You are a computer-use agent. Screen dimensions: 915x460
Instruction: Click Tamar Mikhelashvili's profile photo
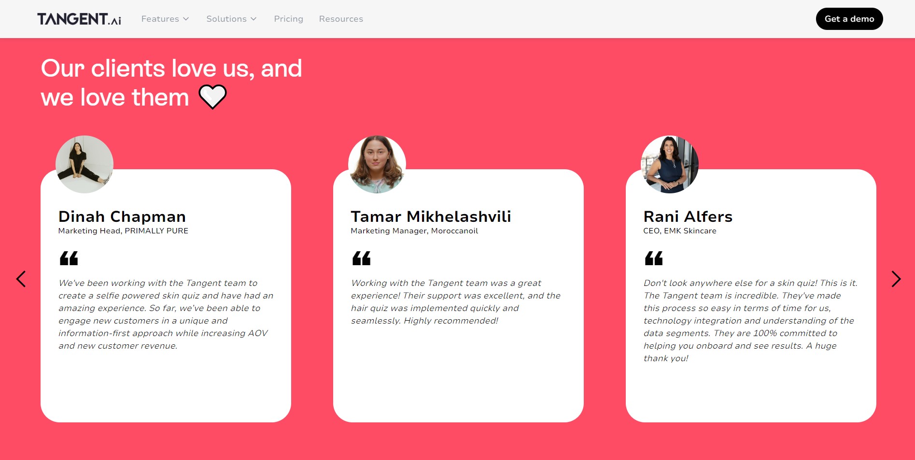pyautogui.click(x=377, y=164)
